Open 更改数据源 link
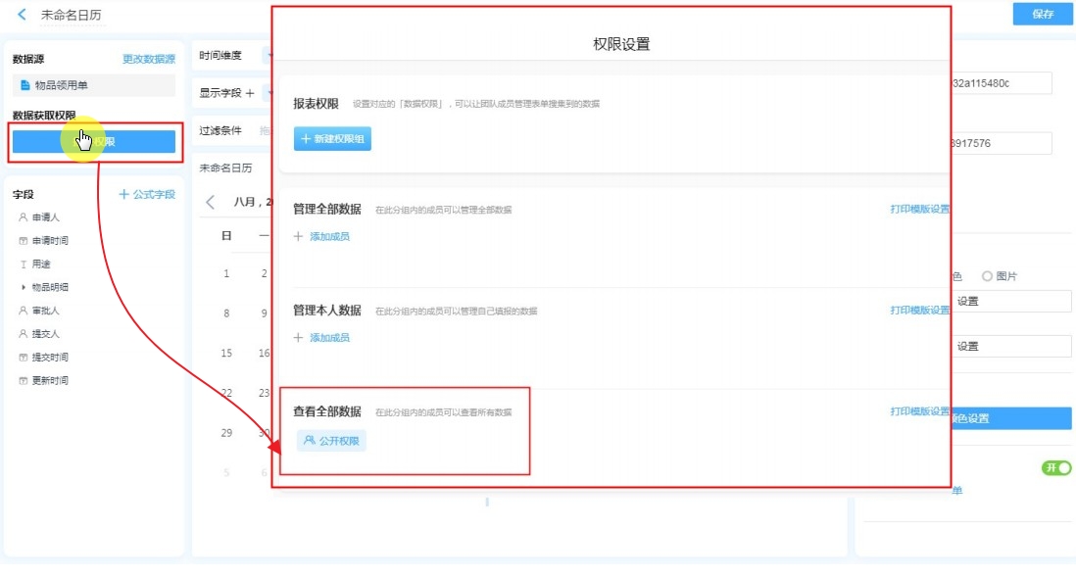 (x=149, y=60)
